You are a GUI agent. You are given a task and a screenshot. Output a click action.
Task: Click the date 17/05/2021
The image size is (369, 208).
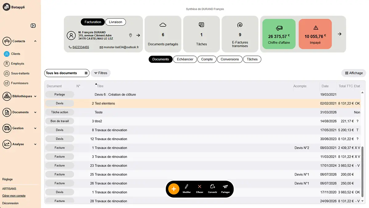pyautogui.click(x=329, y=130)
